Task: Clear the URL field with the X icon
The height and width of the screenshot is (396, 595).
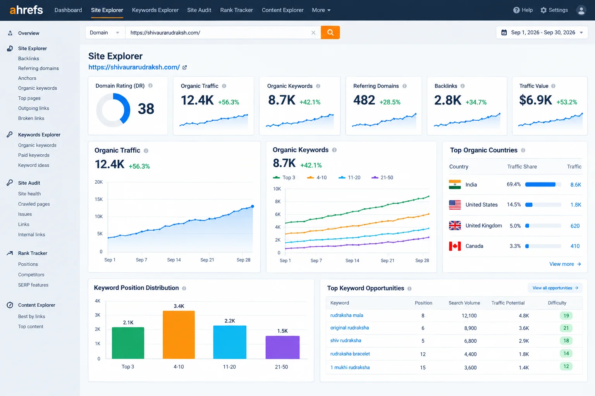Action: pos(313,33)
